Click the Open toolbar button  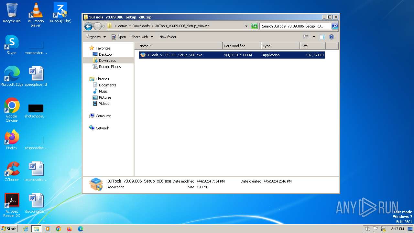pyautogui.click(x=119, y=37)
